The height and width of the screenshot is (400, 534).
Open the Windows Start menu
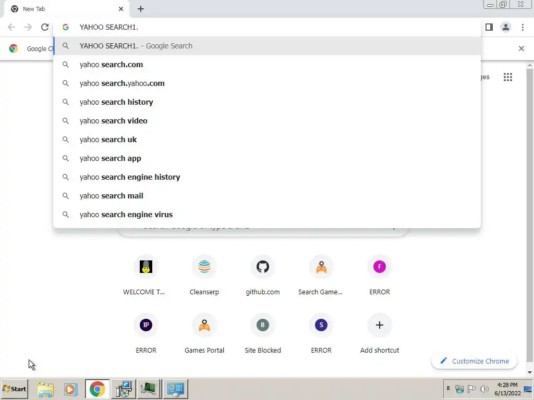pos(14,389)
